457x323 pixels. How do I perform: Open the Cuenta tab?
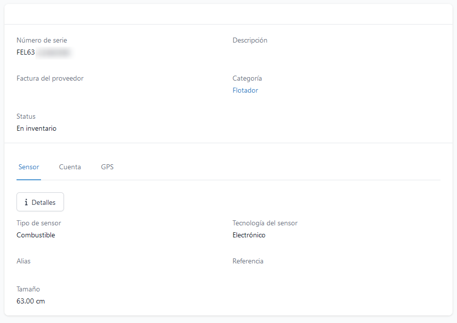[x=70, y=167]
